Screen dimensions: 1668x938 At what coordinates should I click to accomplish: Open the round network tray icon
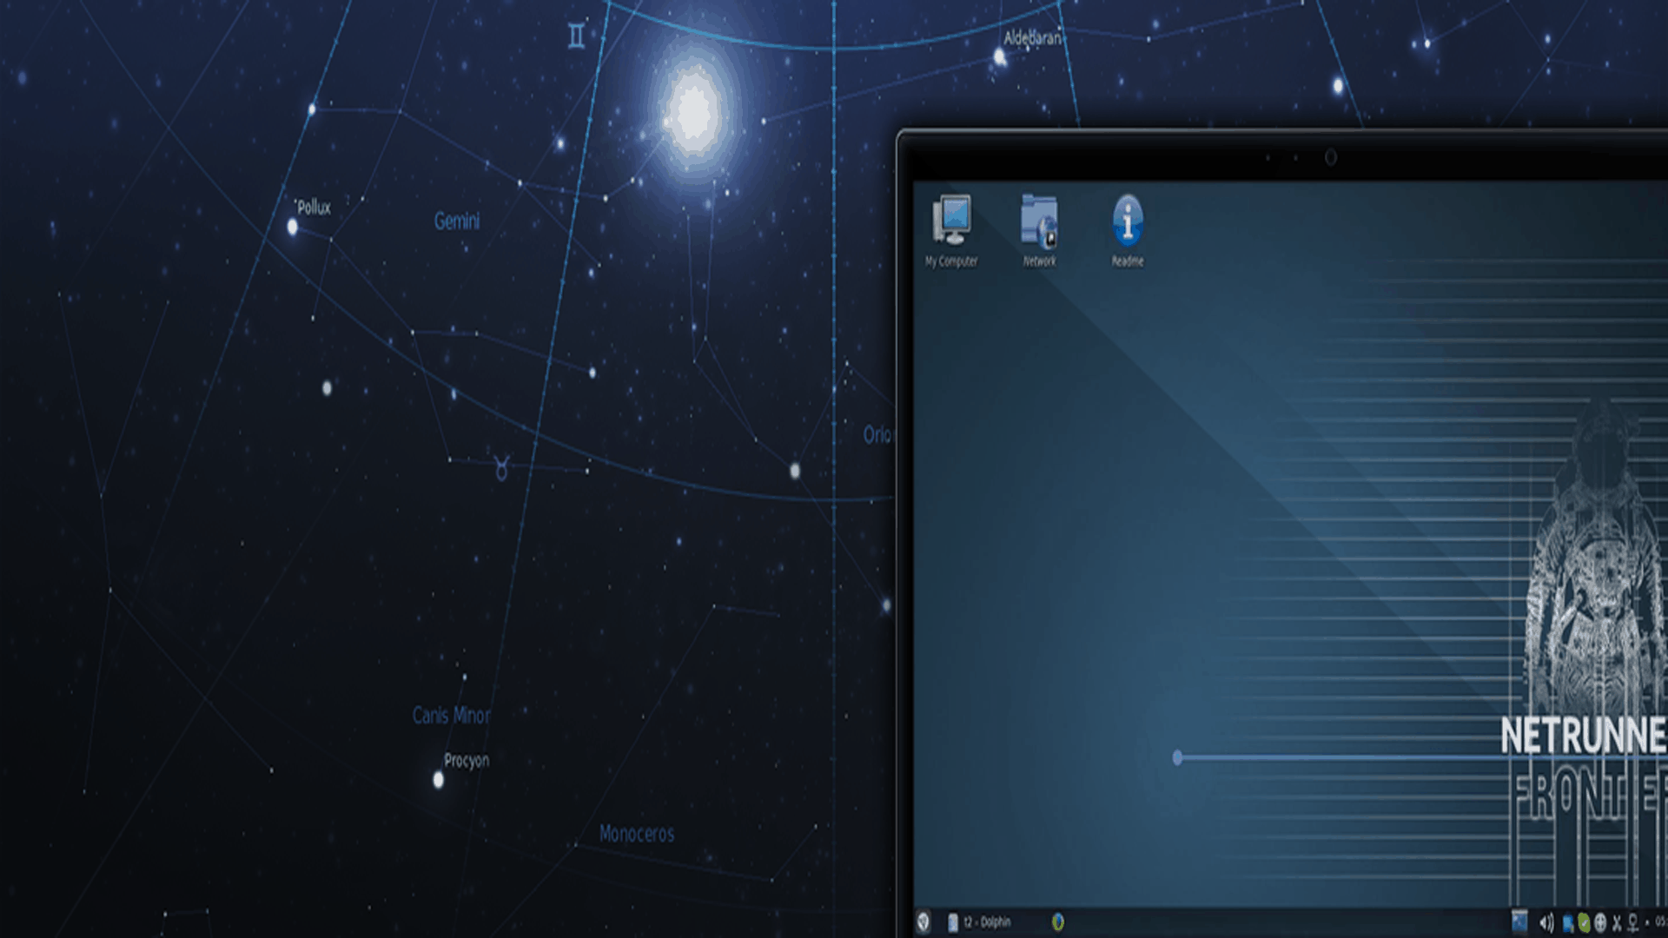tap(1600, 922)
